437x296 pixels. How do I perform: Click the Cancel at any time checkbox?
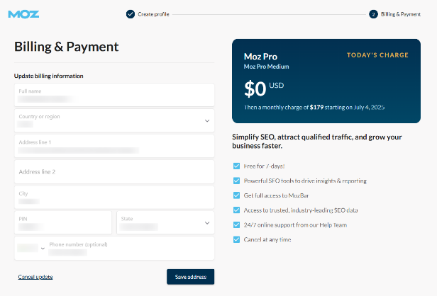tap(236, 239)
